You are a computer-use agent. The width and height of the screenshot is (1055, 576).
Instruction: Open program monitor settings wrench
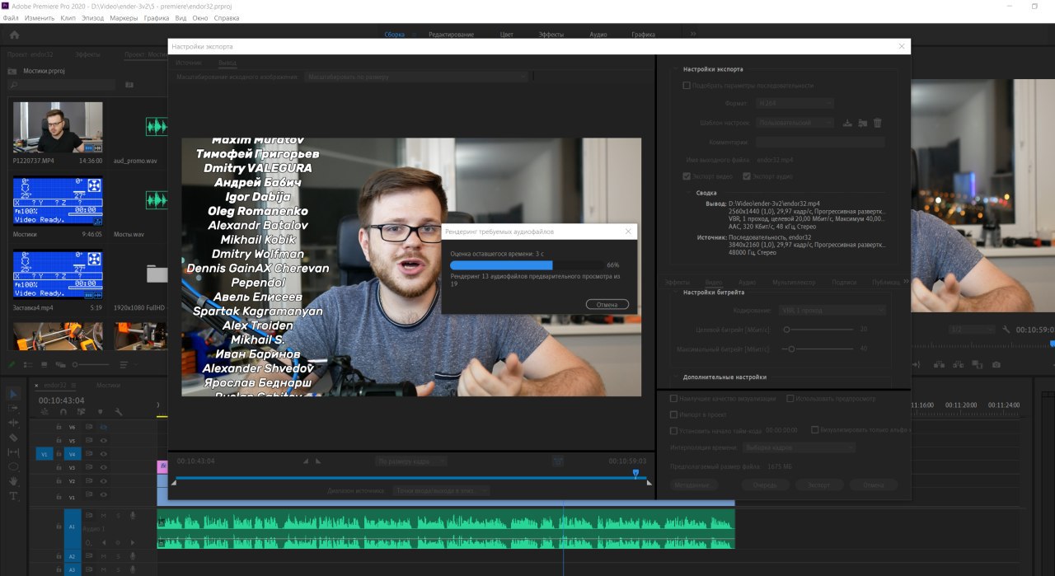(1006, 329)
